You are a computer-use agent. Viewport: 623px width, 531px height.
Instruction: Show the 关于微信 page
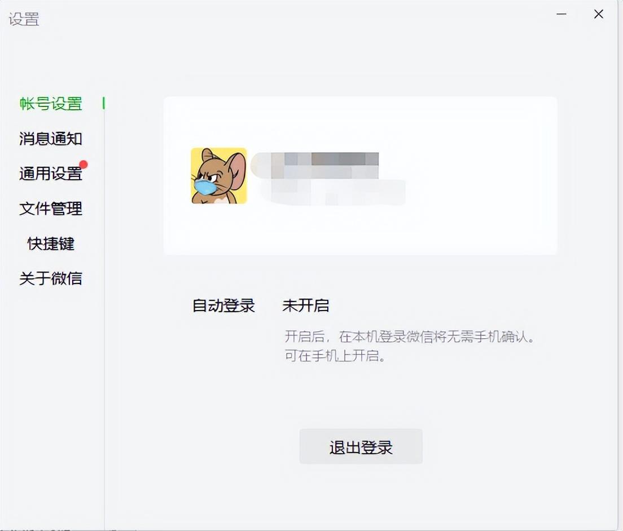[x=51, y=278]
